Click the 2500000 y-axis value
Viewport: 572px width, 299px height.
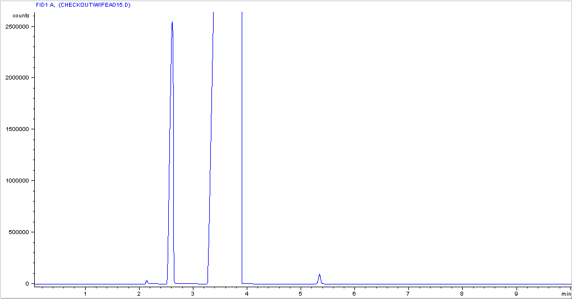click(17, 26)
